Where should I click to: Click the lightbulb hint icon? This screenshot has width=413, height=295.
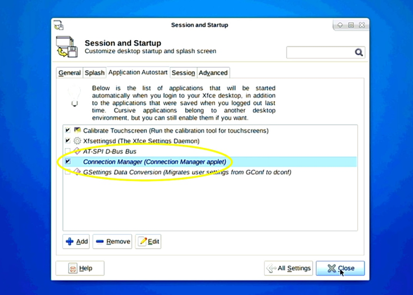pos(74,96)
